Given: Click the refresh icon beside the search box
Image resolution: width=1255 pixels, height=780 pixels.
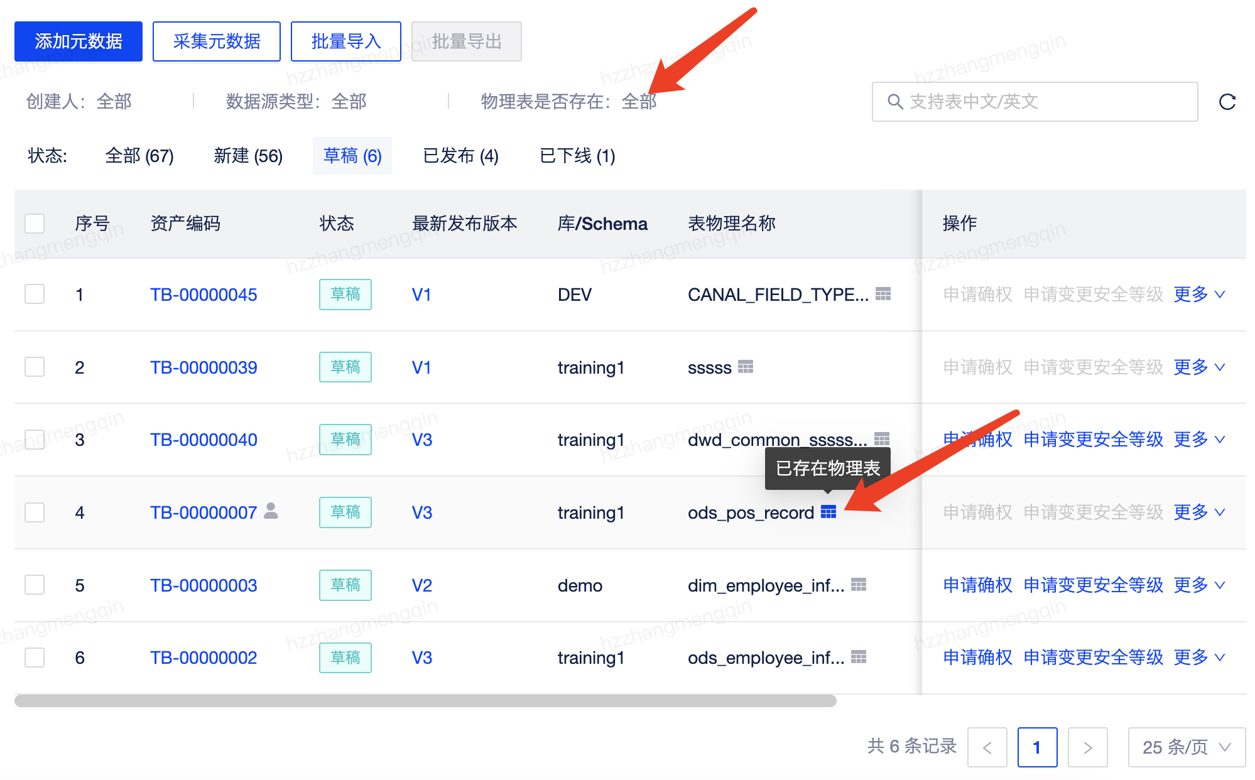Looking at the screenshot, I should (x=1226, y=101).
